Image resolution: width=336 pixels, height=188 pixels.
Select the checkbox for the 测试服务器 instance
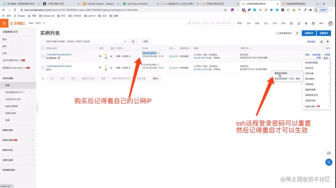pyautogui.click(x=42, y=56)
